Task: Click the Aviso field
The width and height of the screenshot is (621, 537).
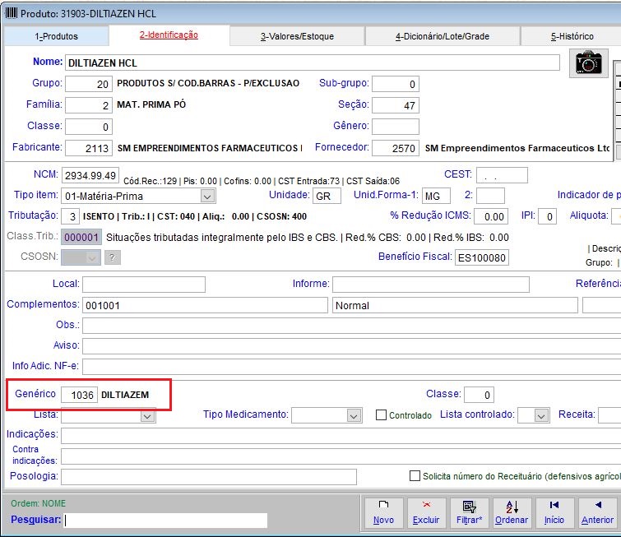Action: (352, 346)
